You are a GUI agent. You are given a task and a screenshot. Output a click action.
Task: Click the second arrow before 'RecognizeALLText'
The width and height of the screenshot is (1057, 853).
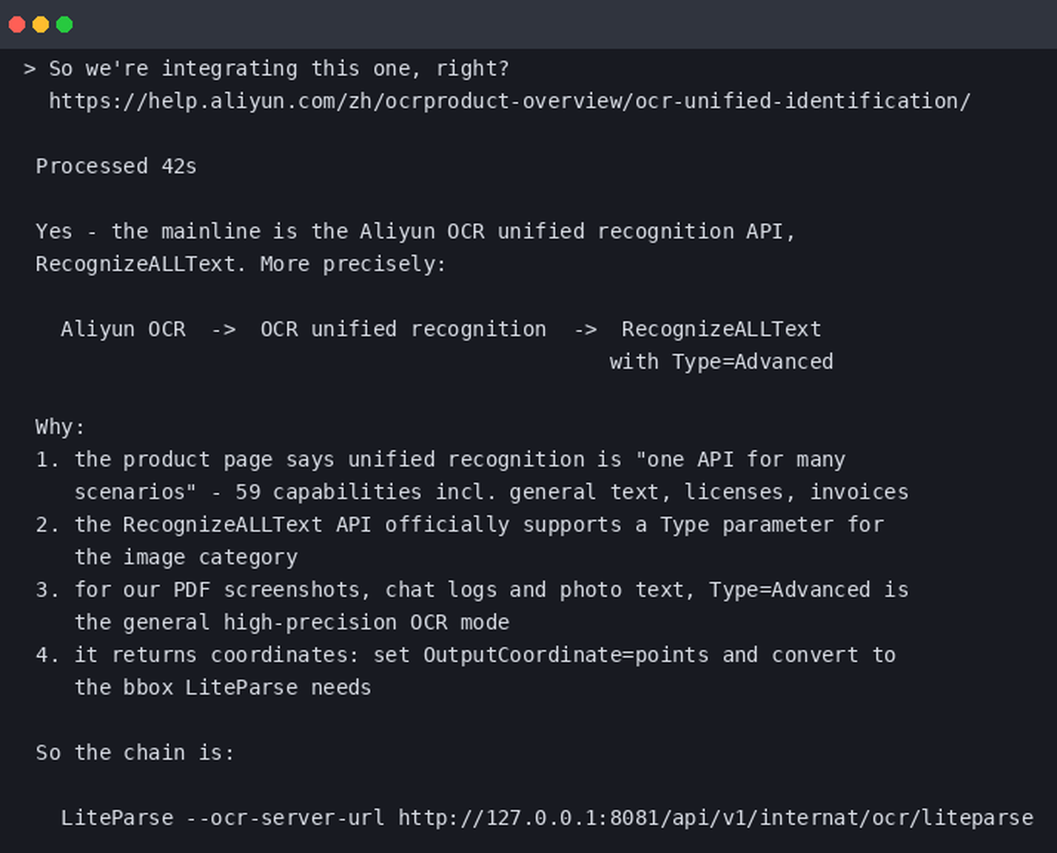585,330
